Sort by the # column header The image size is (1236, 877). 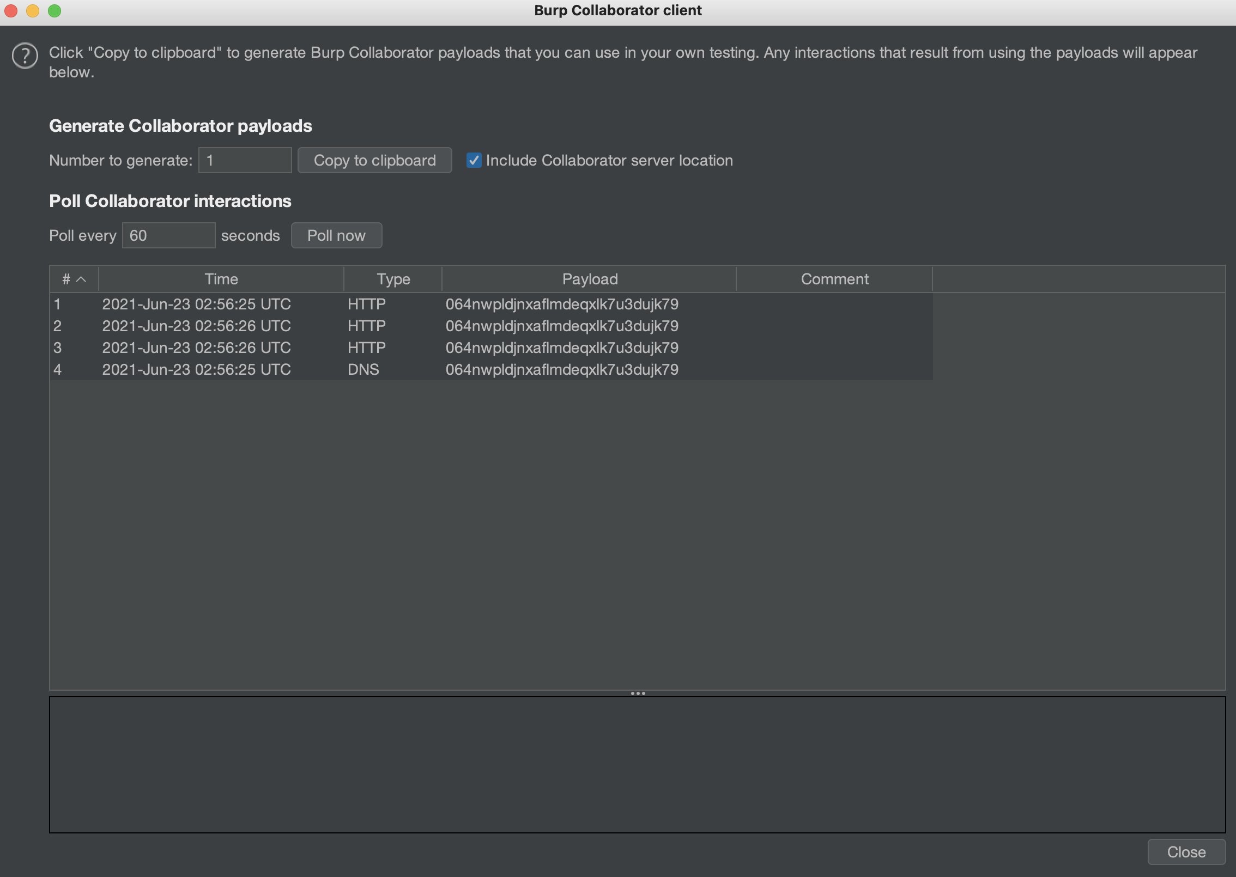coord(74,279)
